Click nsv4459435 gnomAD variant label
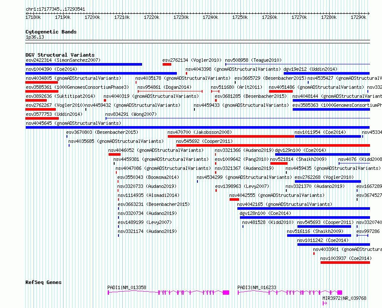This screenshot has width=382, height=308. click(x=333, y=168)
